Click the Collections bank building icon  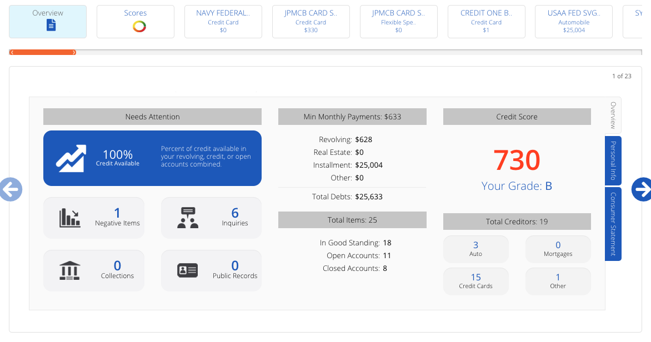[x=69, y=270]
